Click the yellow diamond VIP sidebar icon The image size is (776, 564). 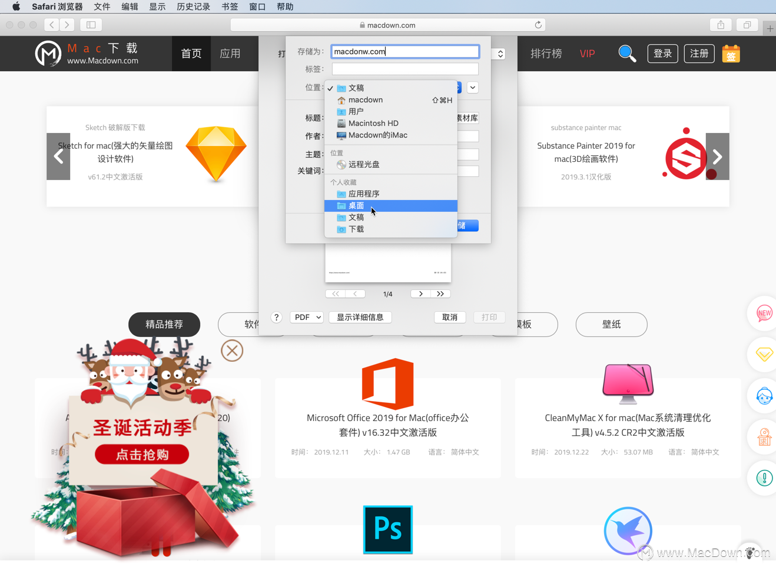click(x=764, y=354)
